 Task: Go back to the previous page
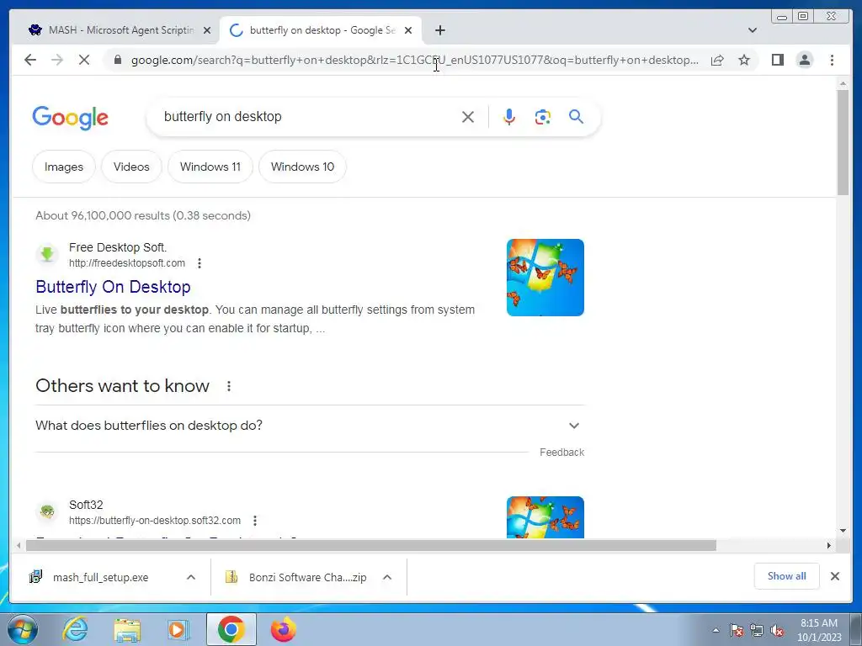click(x=30, y=60)
